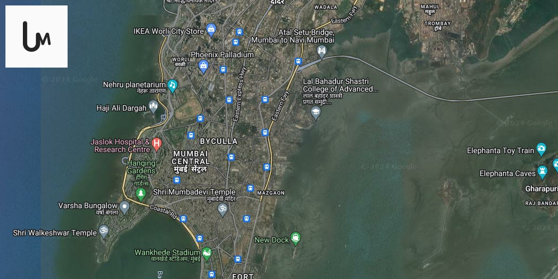Select the Phoenix Palladium shopping bag marker
The image size is (558, 279).
click(203, 66)
